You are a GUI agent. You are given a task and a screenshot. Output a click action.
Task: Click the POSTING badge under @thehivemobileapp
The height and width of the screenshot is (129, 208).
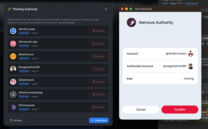24,97
